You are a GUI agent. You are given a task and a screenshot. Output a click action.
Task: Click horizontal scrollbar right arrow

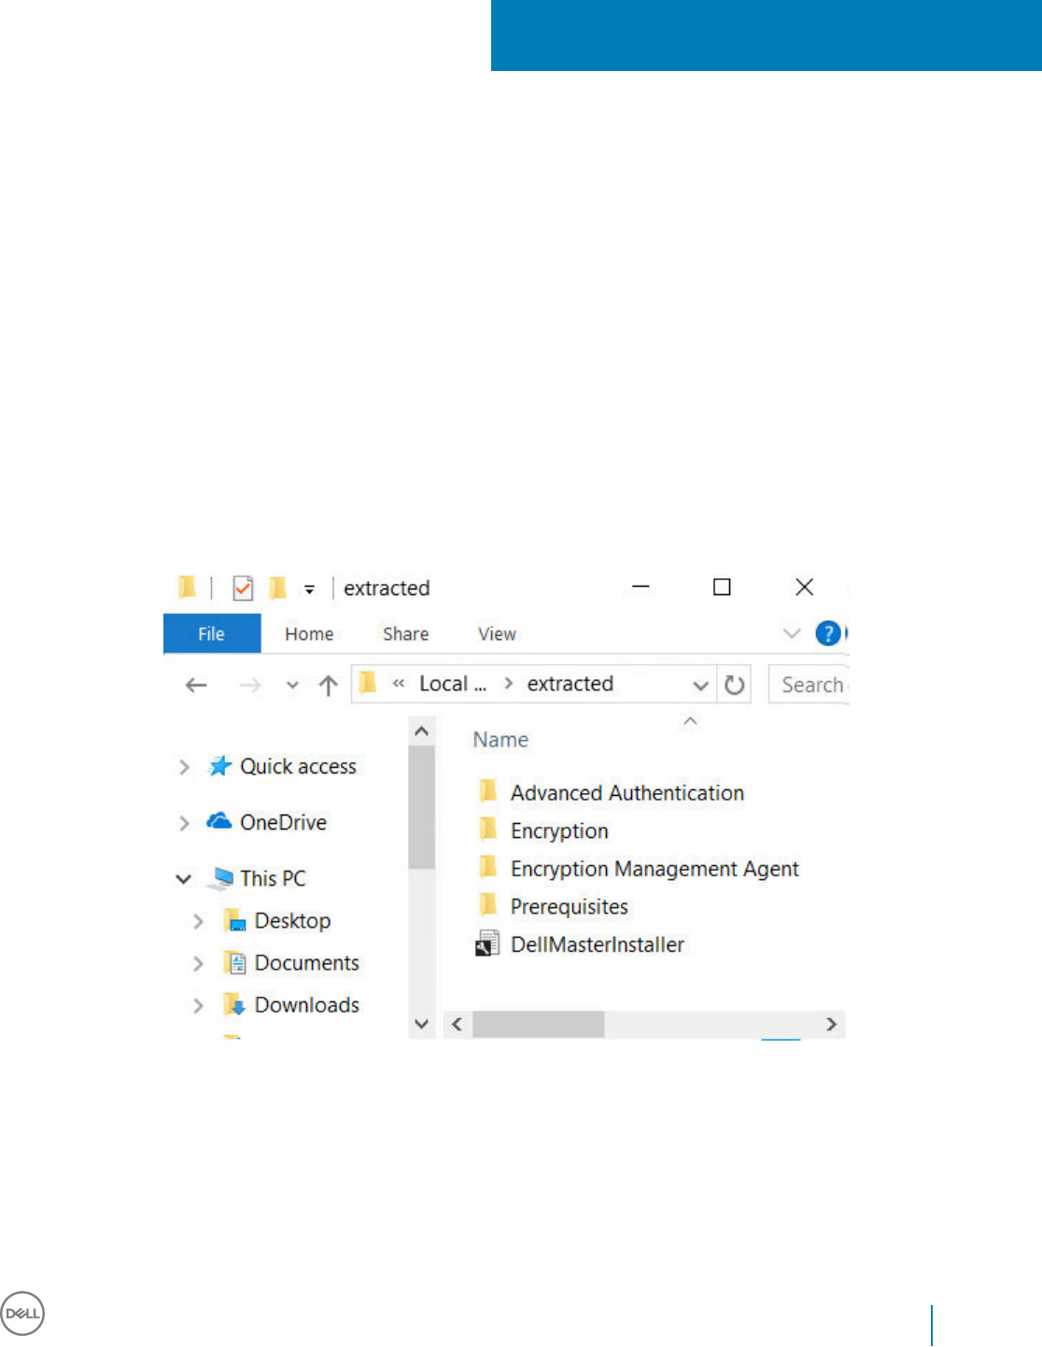(831, 1024)
